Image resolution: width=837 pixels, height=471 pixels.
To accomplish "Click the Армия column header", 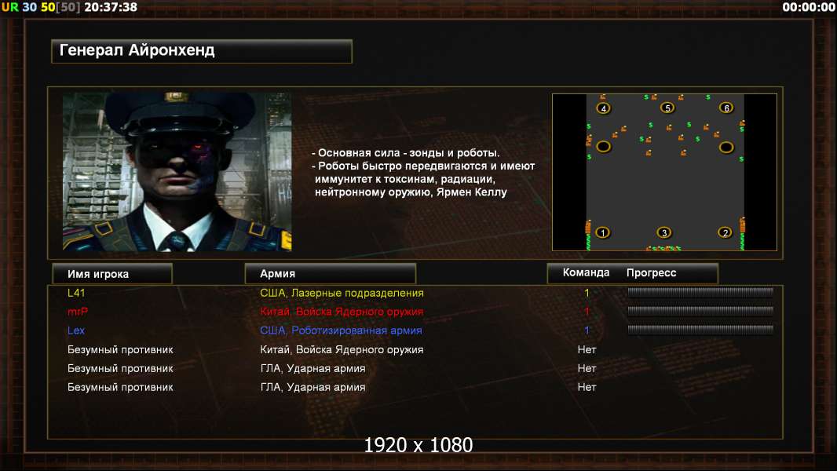I will tap(330, 273).
